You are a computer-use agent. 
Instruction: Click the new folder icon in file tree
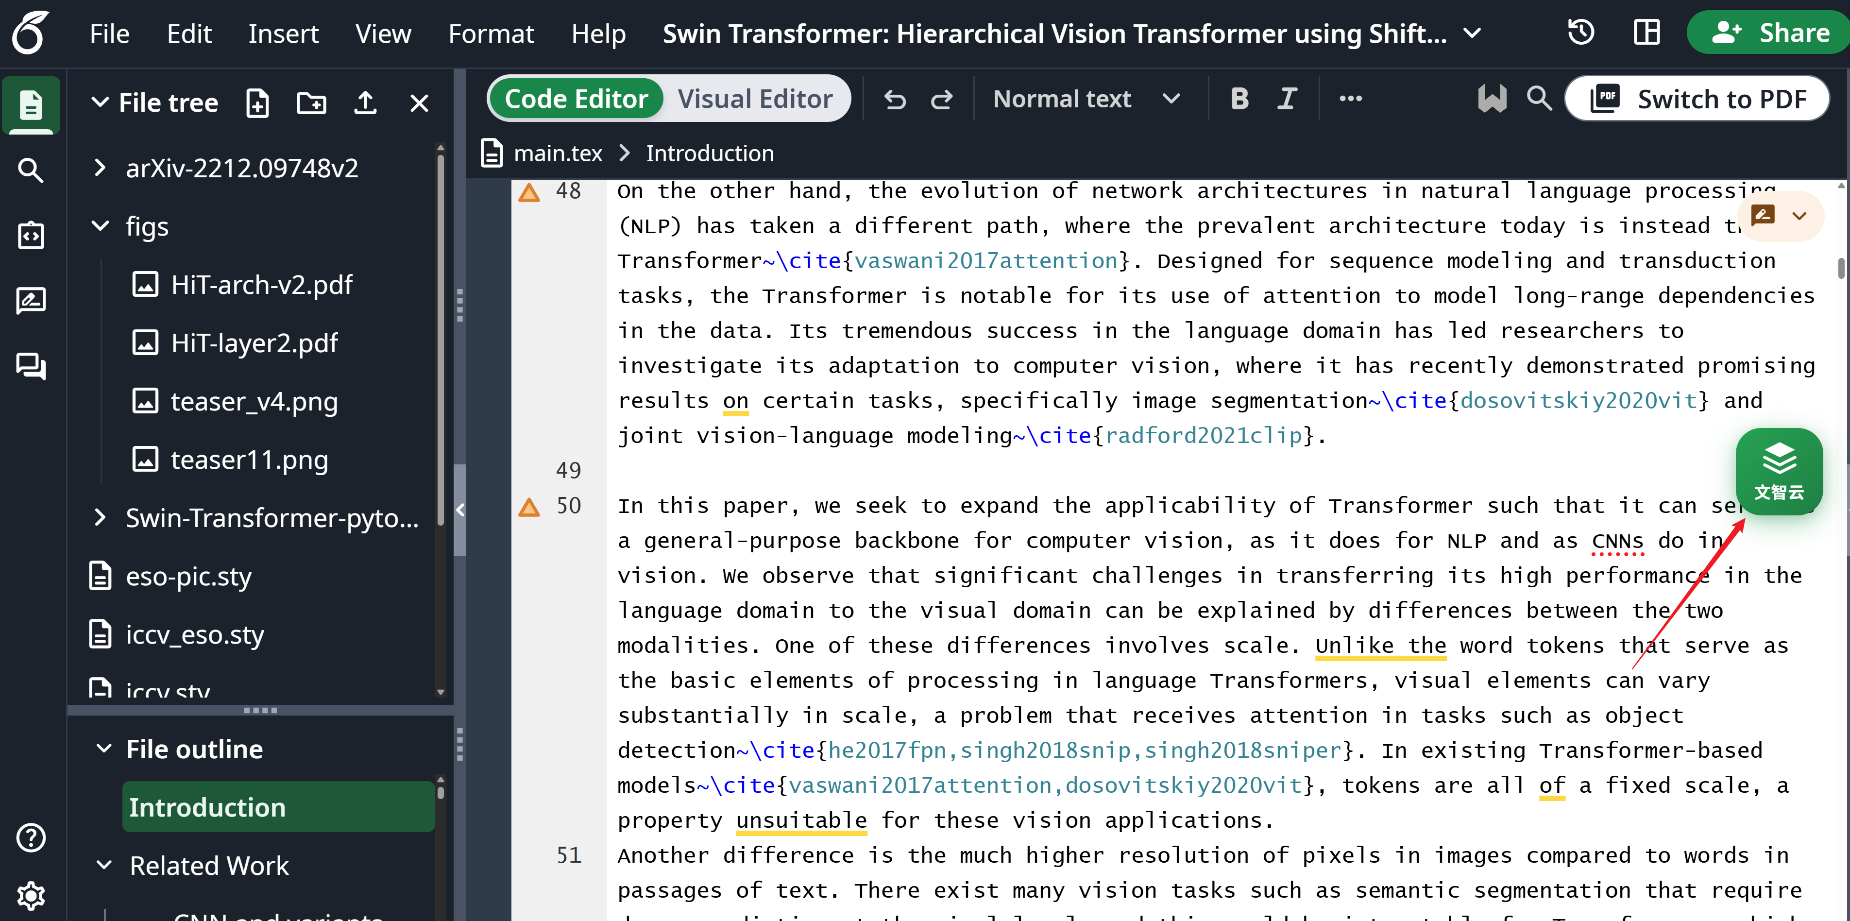coord(311,103)
